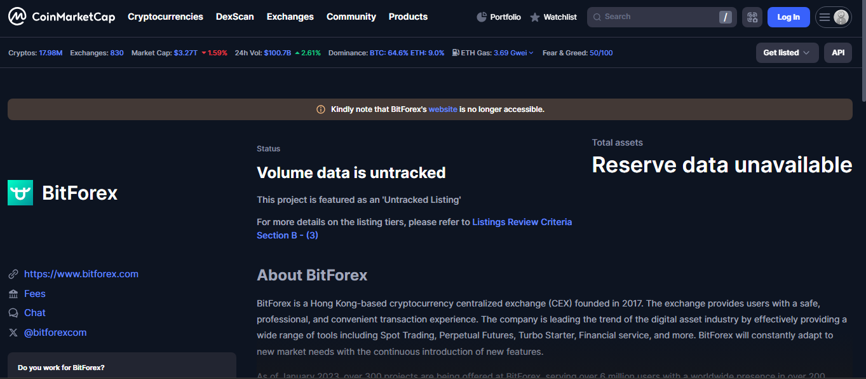Click the "About BitForex" heading
Image resolution: width=866 pixels, height=379 pixels.
(x=312, y=275)
